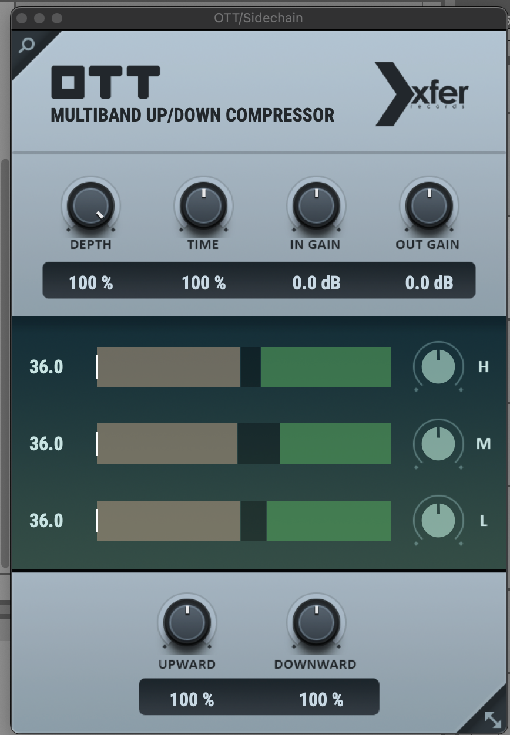Click the Out Gain 0.0 dB readout

[429, 283]
